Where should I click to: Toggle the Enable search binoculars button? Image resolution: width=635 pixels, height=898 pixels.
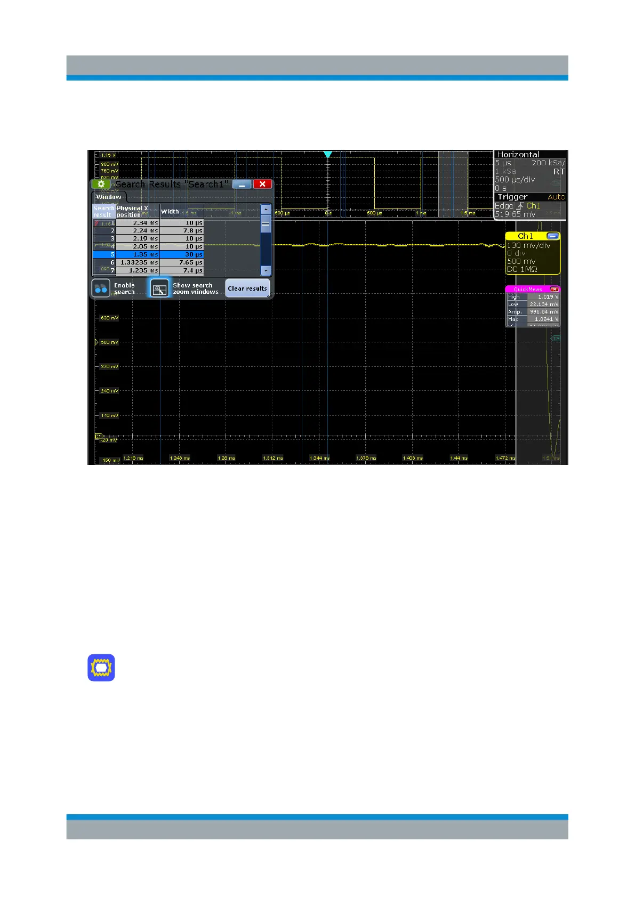101,288
